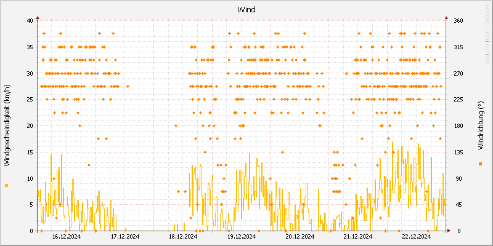This screenshot has height=246, width=493.
Task: Click the x-axis arrowhead at the right end
Action: [449, 231]
